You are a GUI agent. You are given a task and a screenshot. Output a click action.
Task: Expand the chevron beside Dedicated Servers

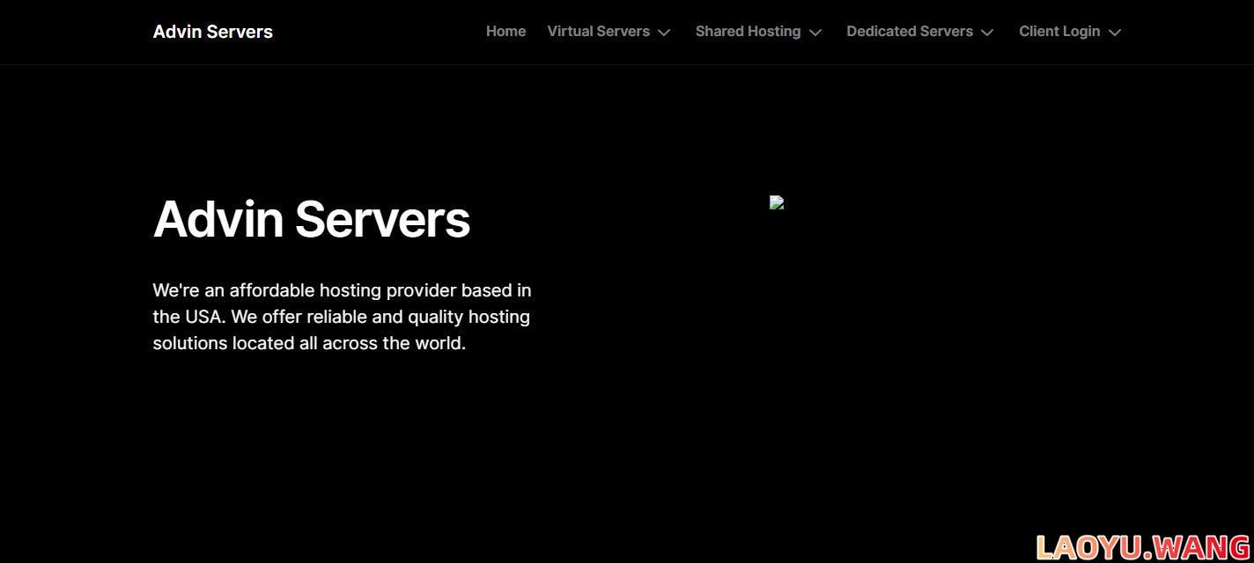point(987,33)
